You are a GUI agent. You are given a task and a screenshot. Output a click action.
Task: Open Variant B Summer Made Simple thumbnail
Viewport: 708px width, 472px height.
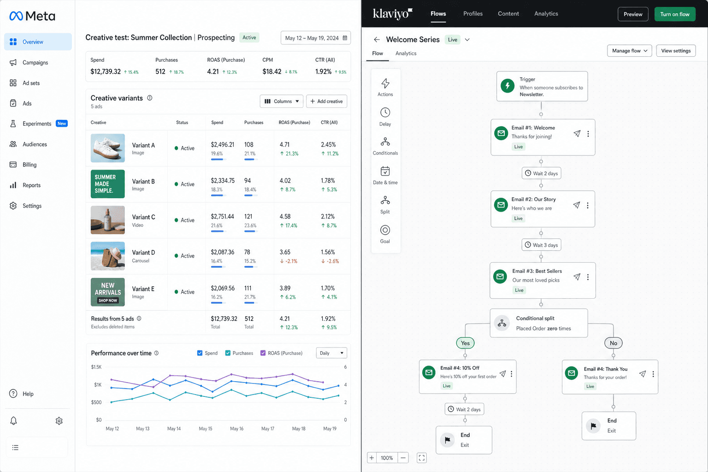tap(108, 184)
